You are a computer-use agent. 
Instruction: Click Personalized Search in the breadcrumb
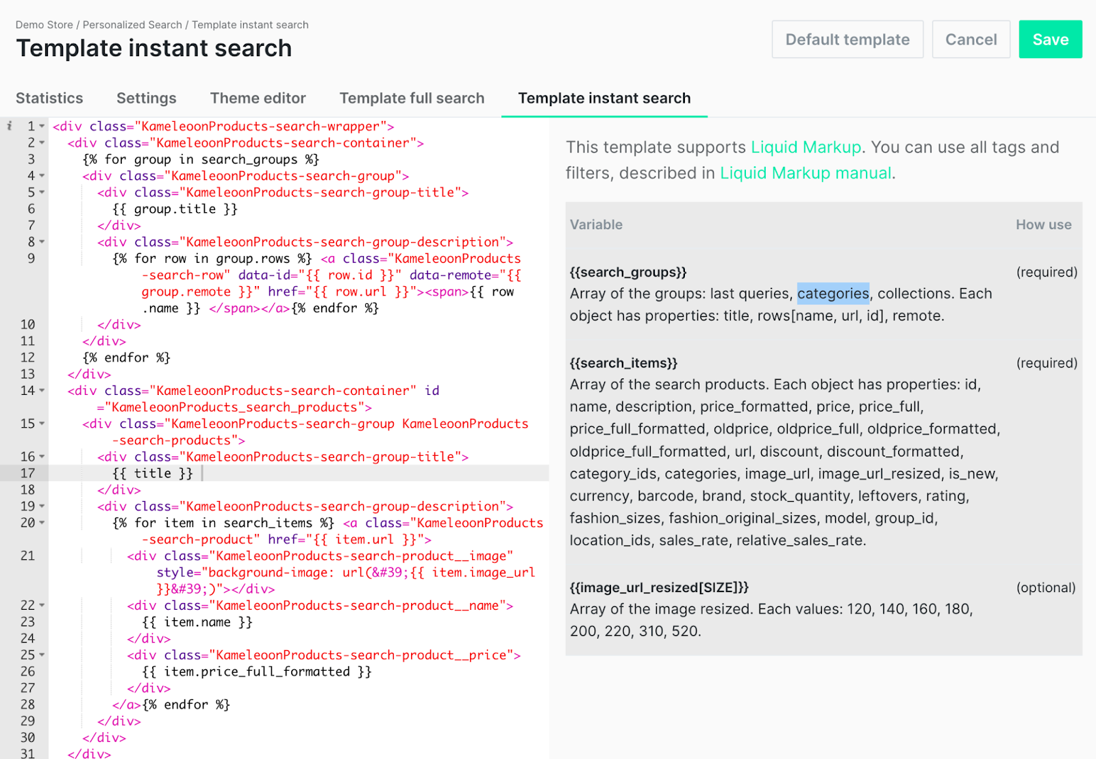[x=132, y=25]
